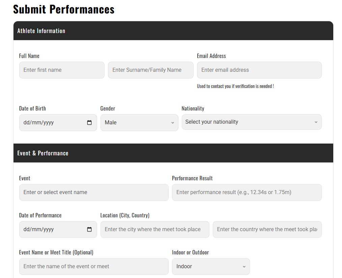
Task: Click the Date of Birth dd/mm/yyyy text
Action: click(39, 123)
